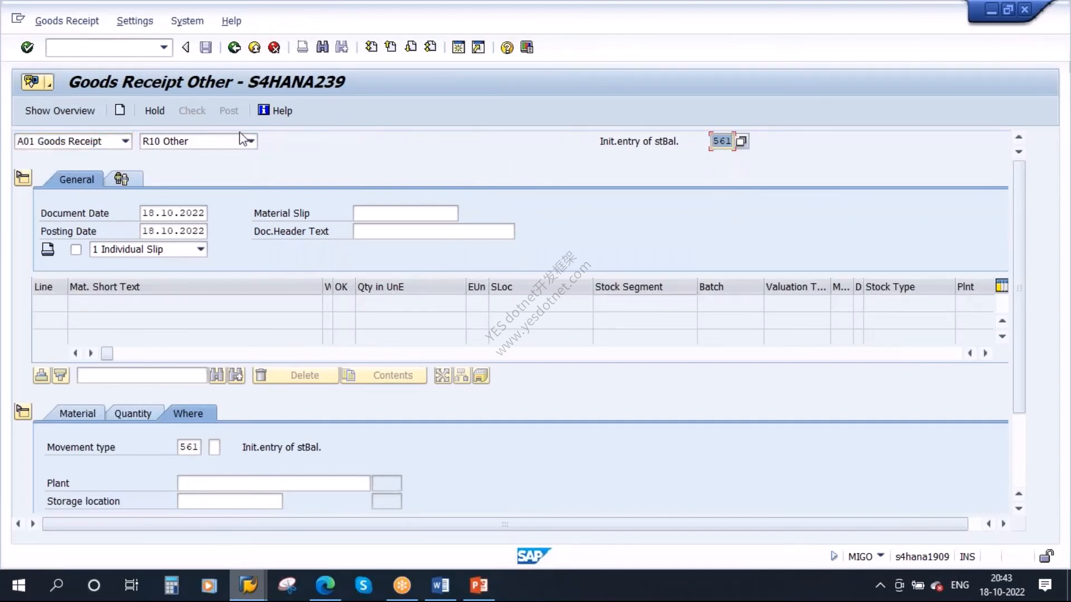1071x602 pixels.
Task: Click the Document Date field
Action: point(173,213)
